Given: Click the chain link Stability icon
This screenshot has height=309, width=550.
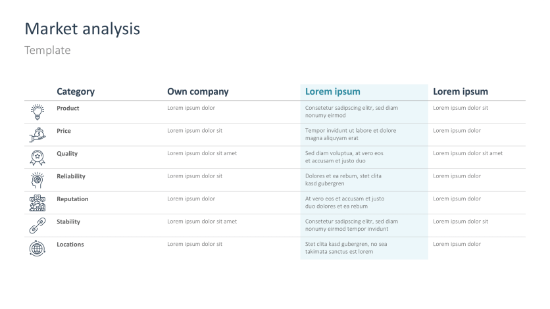Looking at the screenshot, I should (37, 226).
